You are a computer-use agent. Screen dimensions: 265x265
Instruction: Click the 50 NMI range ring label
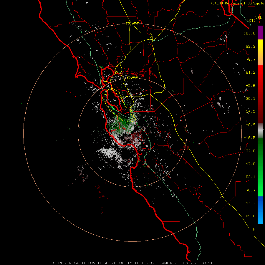132,78
